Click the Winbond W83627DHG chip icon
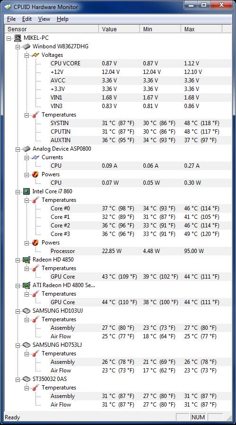Image resolution: width=236 pixels, height=425 pixels. 26,46
